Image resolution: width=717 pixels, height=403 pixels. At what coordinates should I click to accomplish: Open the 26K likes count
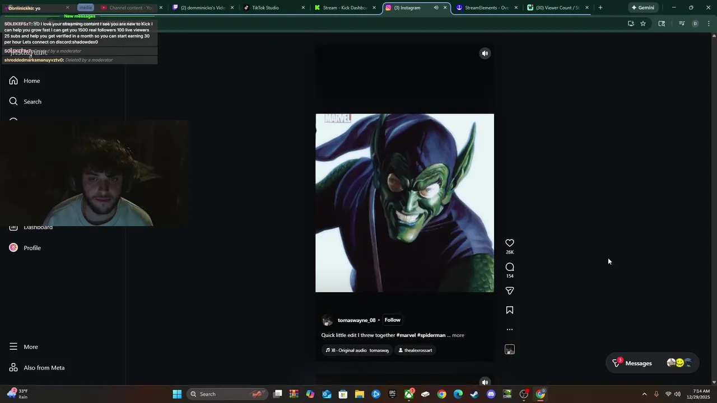click(x=510, y=252)
